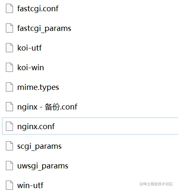Select the koi-win file name
The height and width of the screenshot is (191, 178).
(31, 68)
